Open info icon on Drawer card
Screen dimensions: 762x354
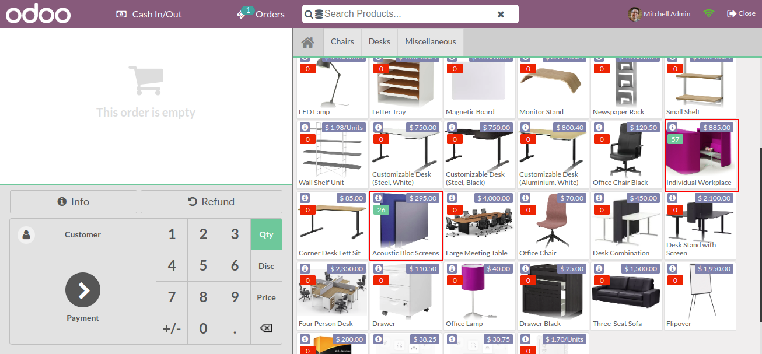click(378, 268)
